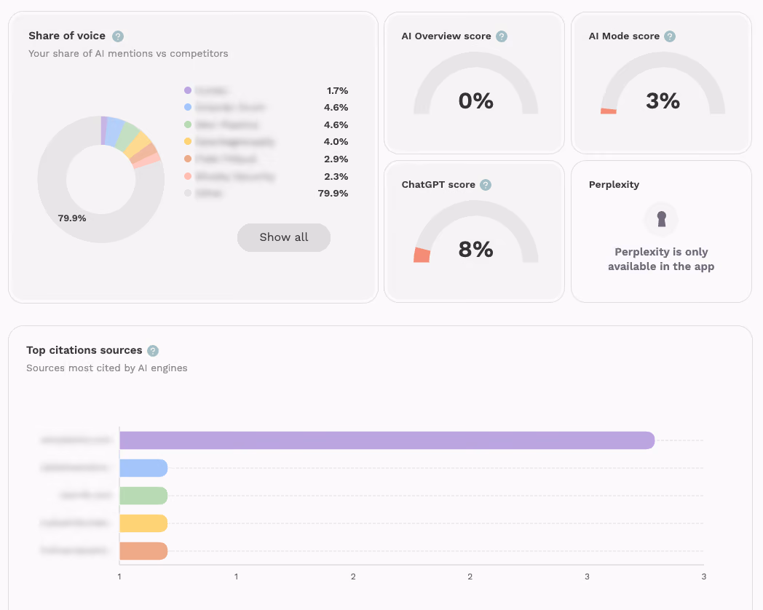Click the 79.9% label on donut chart
Screen dimensions: 763x610
pyautogui.click(x=72, y=218)
